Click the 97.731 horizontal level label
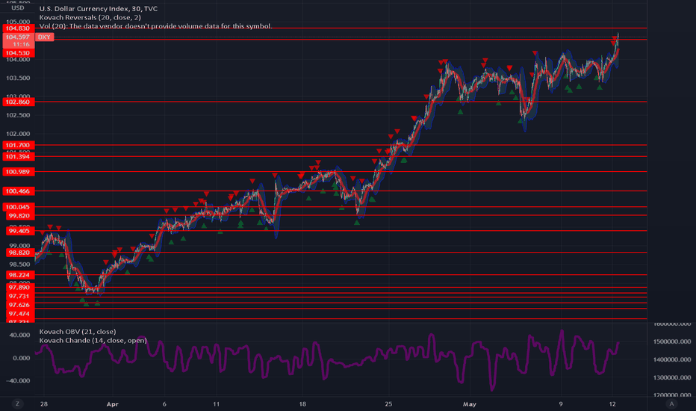The width and height of the screenshot is (696, 411). (19, 296)
